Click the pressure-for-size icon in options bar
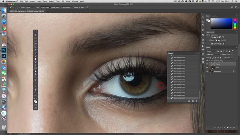 [x=87, y=7]
